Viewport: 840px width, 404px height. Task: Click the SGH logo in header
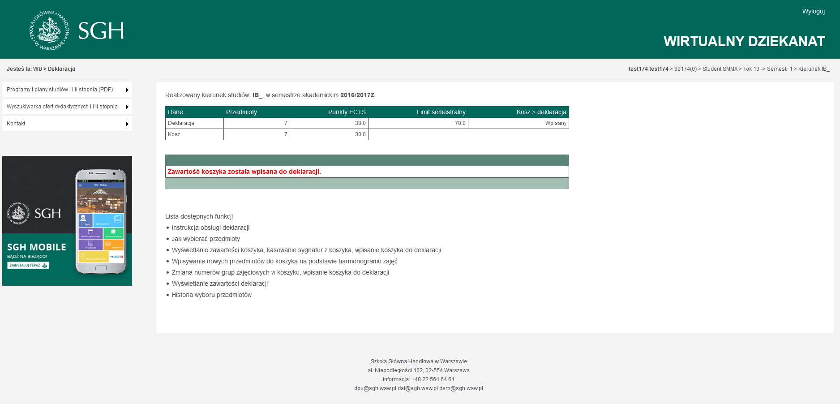[77, 30]
